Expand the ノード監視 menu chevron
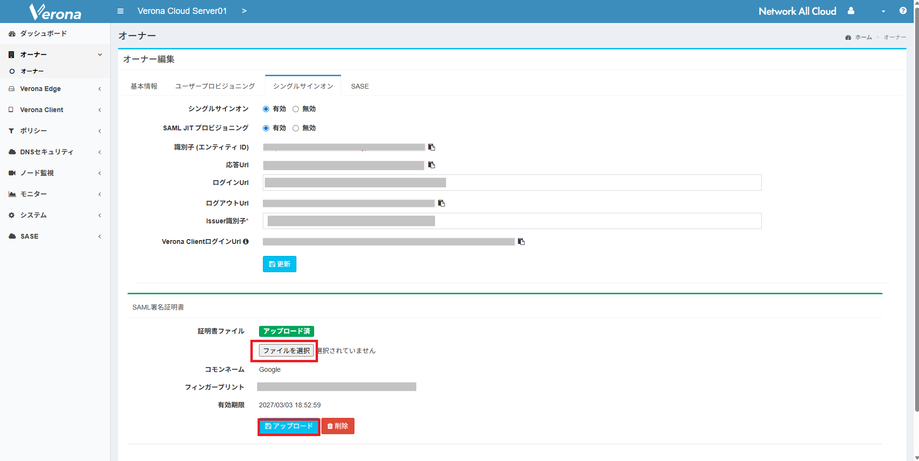This screenshot has height=461, width=919. tap(100, 173)
